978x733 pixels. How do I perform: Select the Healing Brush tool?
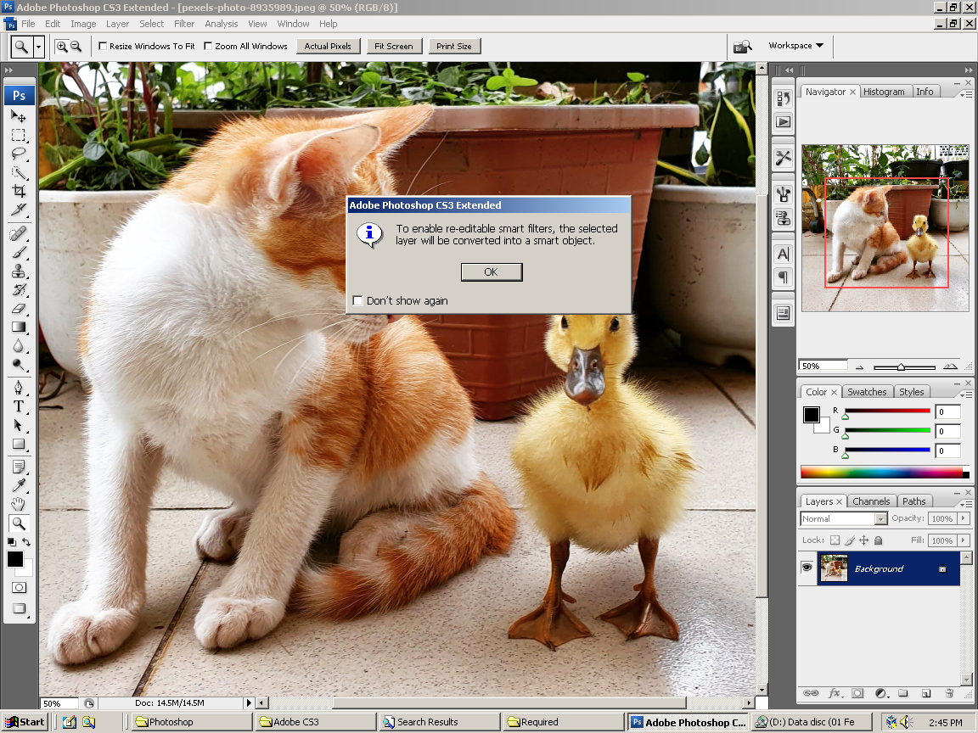coord(18,234)
